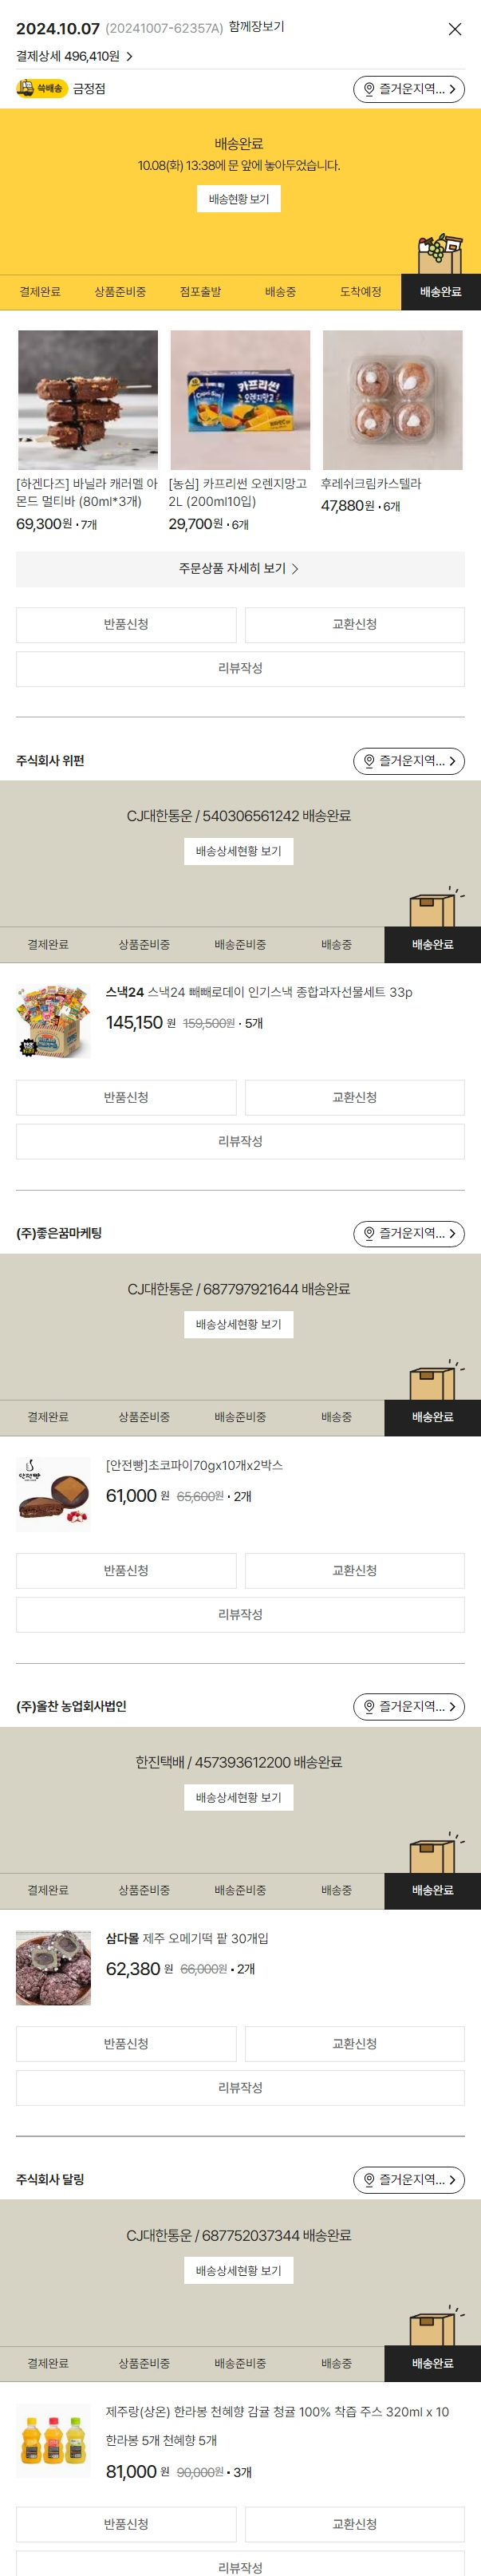This screenshot has width=481, height=2576.
Task: Tap the 한라봉 천혜향 juice bottles image
Action: [x=54, y=2440]
